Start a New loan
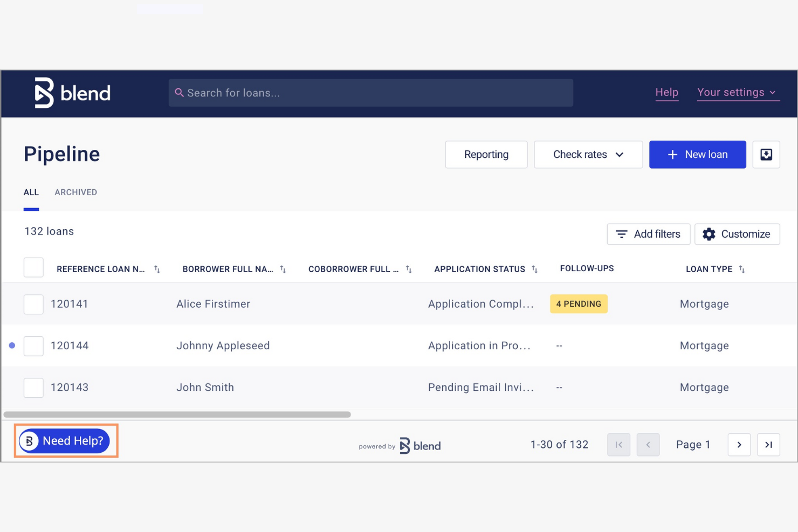 [697, 154]
